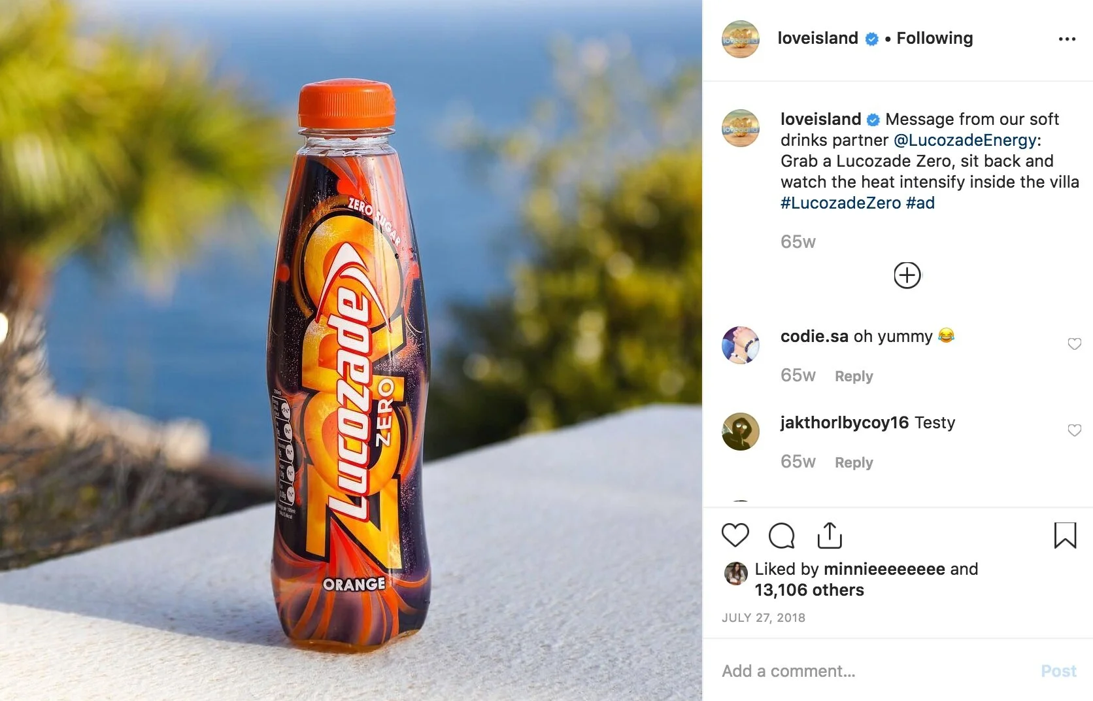Reply to jakthorlbycoy16's comment
The width and height of the screenshot is (1093, 701).
[854, 462]
